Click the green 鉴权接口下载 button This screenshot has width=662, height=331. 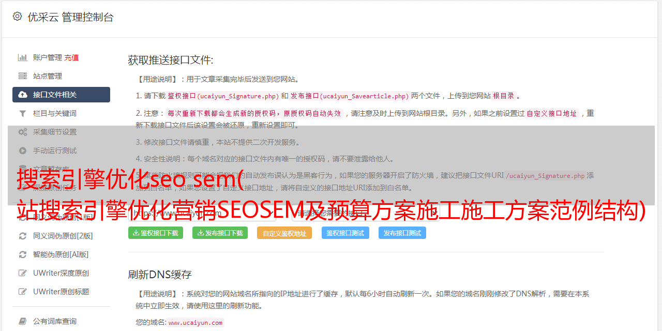point(156,233)
